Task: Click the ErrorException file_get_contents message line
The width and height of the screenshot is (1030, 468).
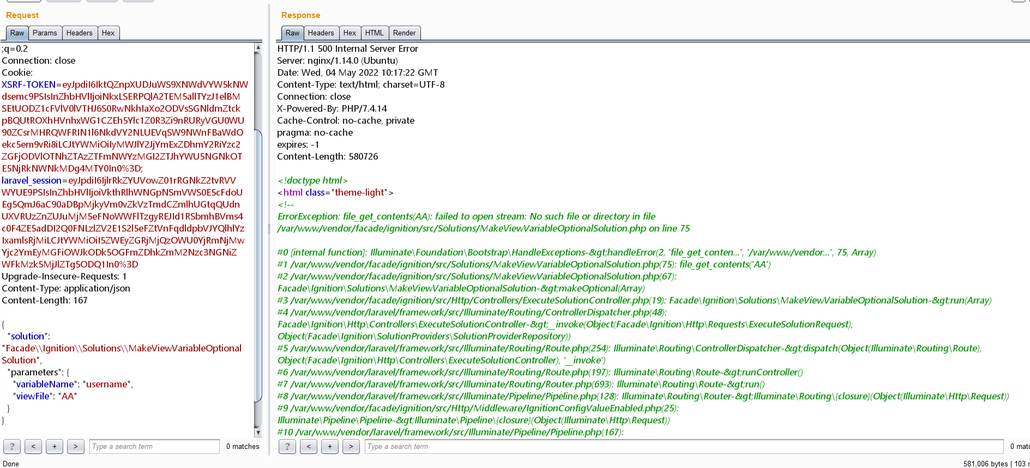Action: click(x=467, y=216)
